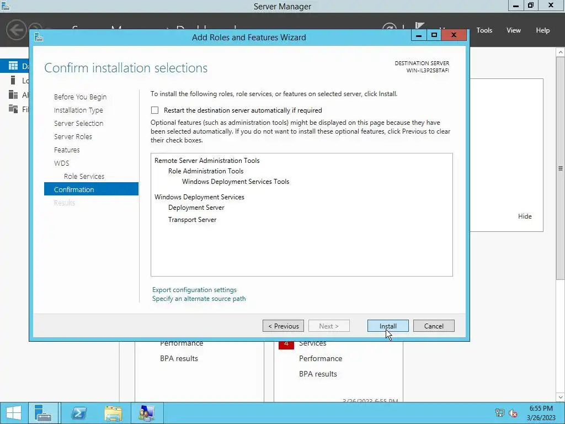Click File services icon in sidebar
This screenshot has height=424, width=565.
tap(13, 109)
